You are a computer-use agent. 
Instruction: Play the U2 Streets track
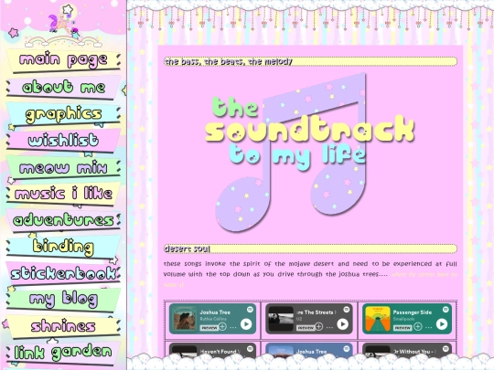[342, 324]
